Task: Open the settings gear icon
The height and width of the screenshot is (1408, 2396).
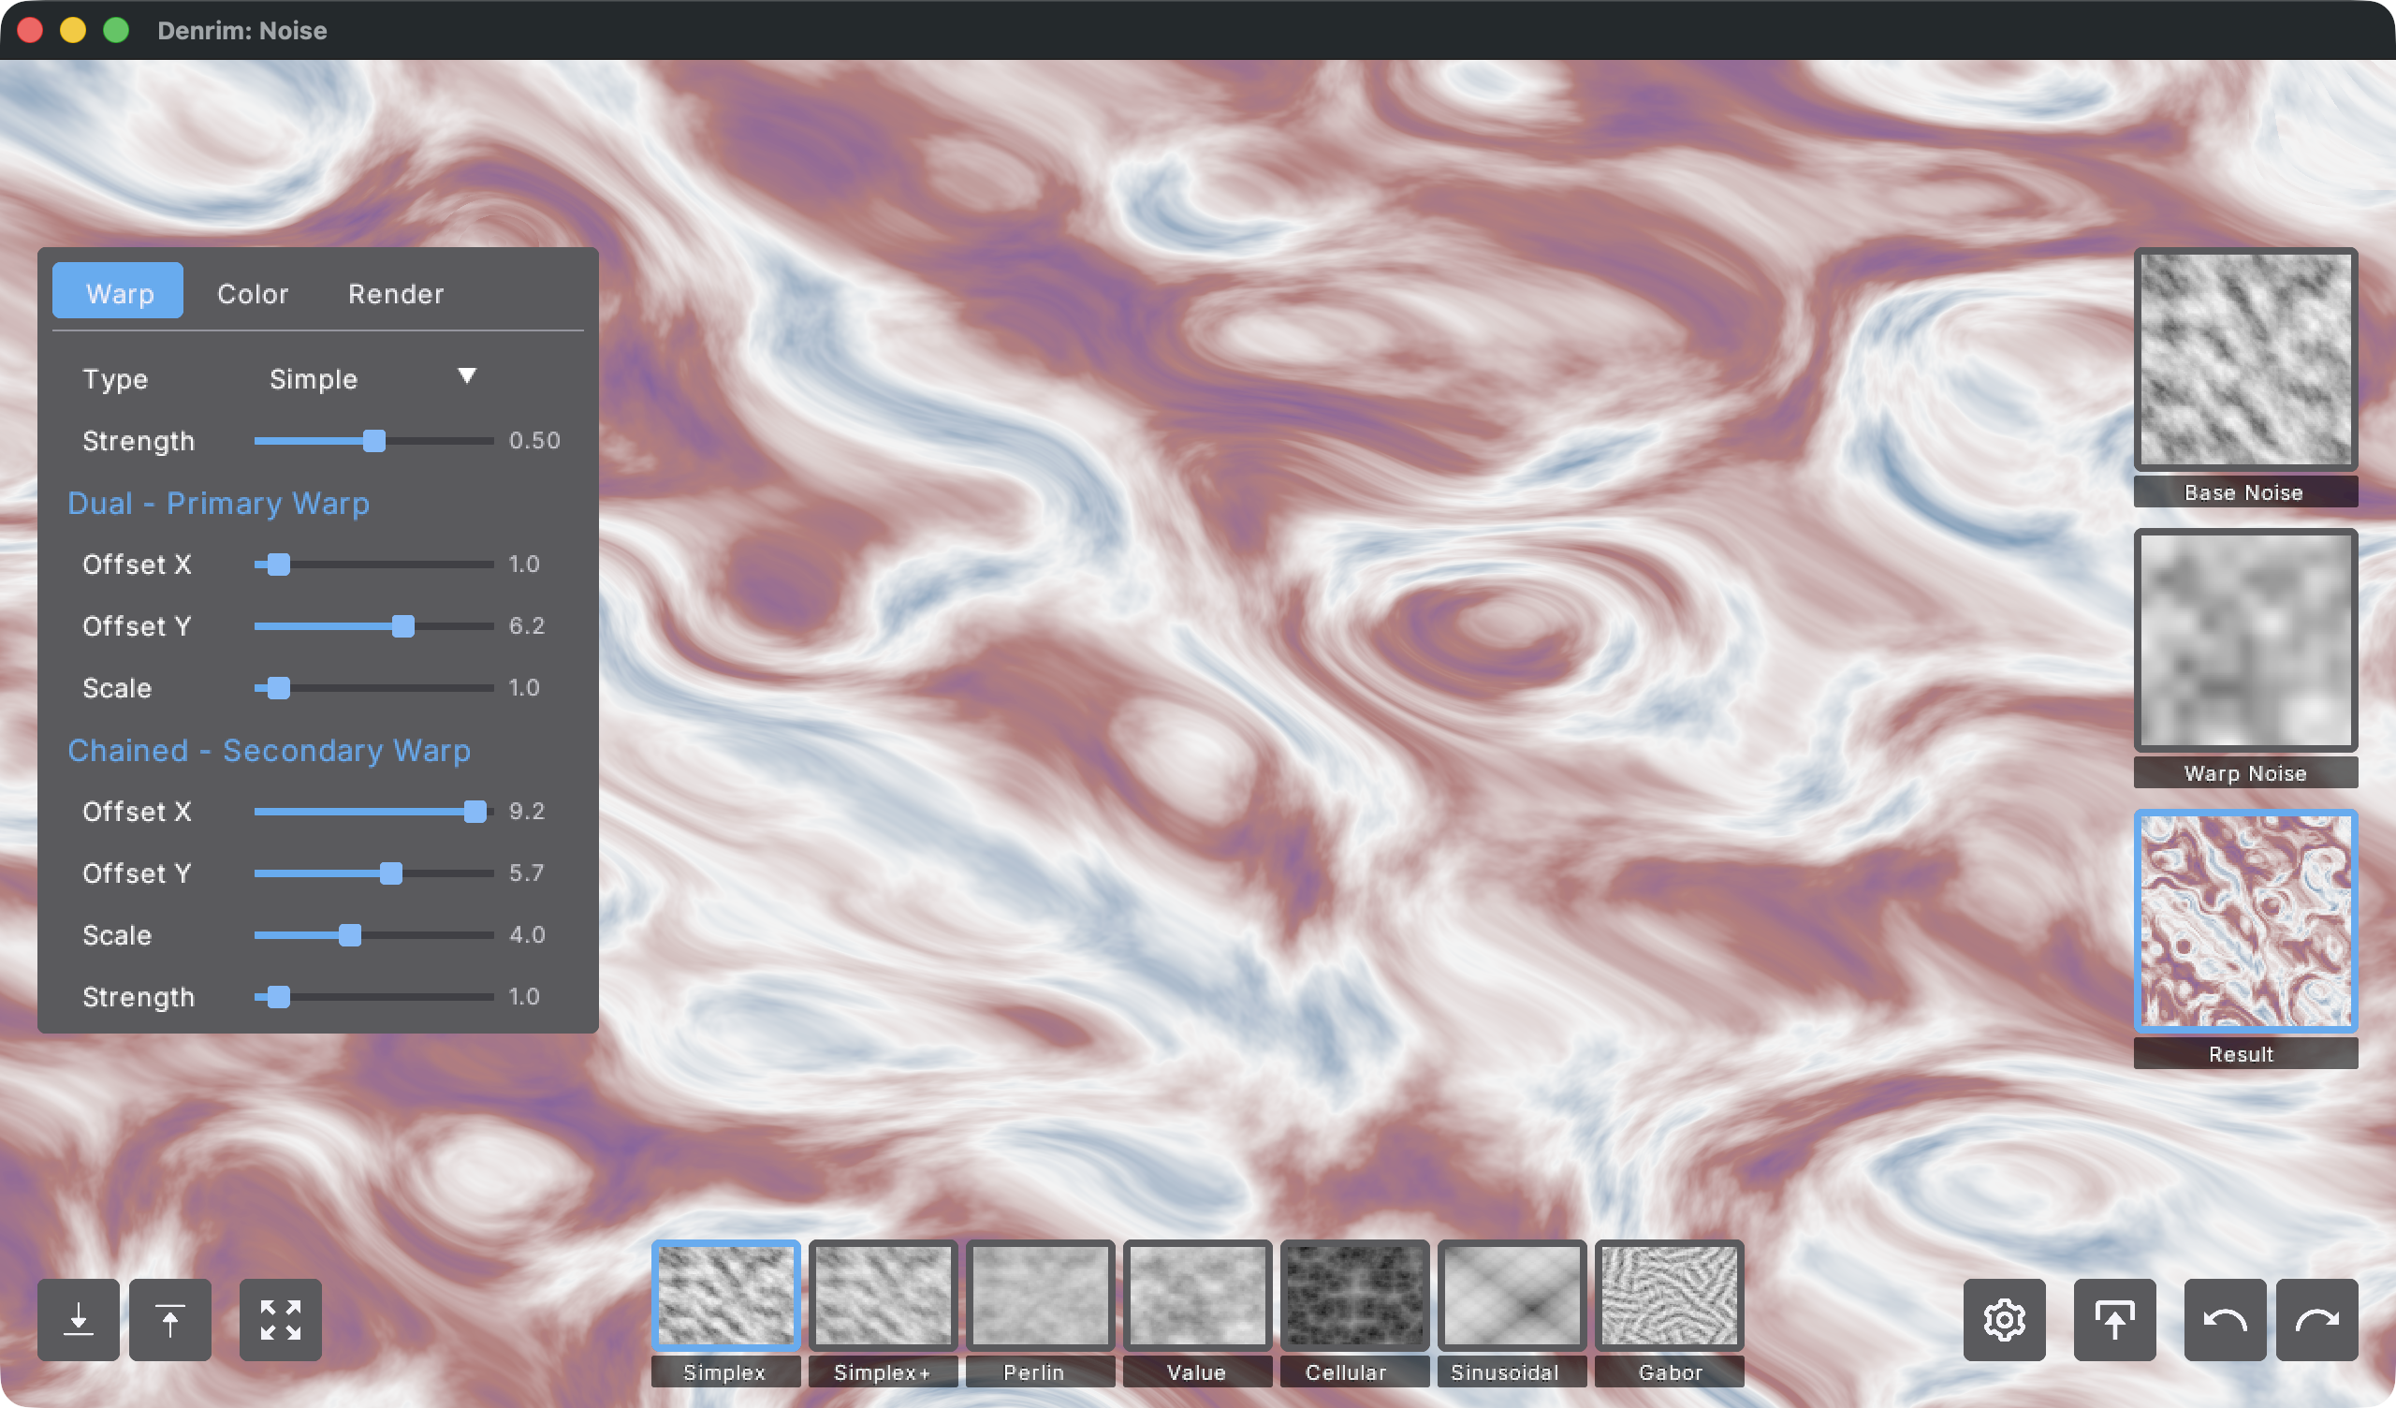Action: [2006, 1318]
